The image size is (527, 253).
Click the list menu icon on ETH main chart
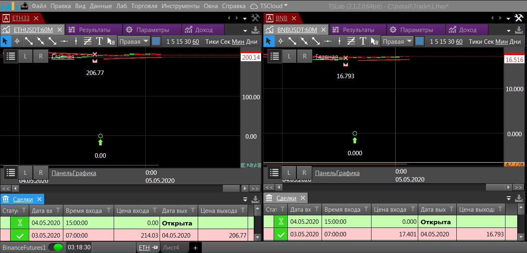(11, 56)
